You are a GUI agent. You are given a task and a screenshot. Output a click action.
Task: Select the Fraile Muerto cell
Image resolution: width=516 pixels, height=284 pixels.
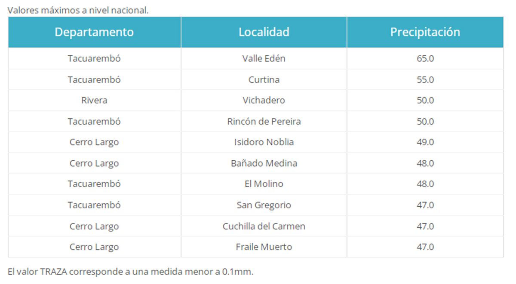[264, 247]
